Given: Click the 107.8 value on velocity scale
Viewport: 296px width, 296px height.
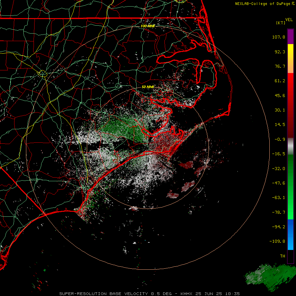Looking at the screenshot, I should pyautogui.click(x=279, y=37).
